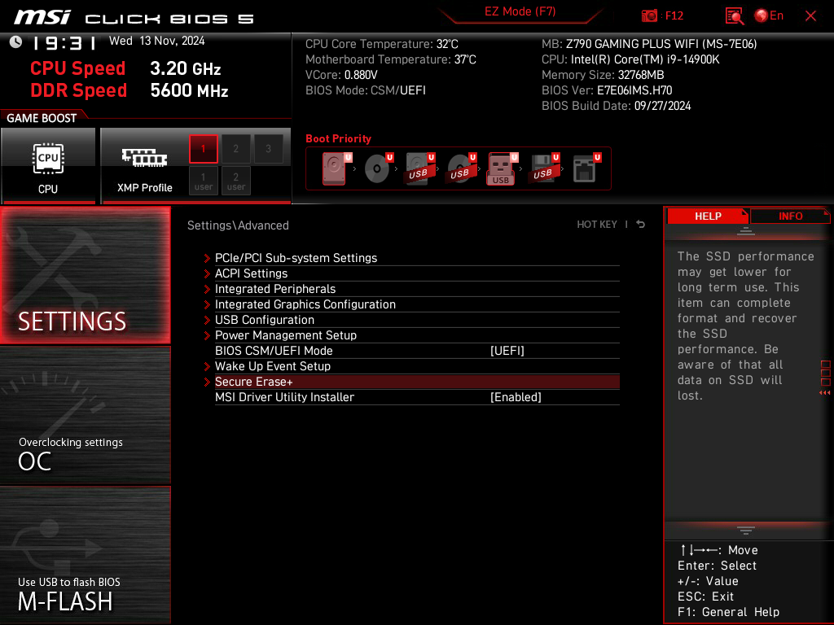Viewport: 834px width, 625px height.
Task: Click the Settings\Advanced breadcrumb
Action: click(x=238, y=225)
